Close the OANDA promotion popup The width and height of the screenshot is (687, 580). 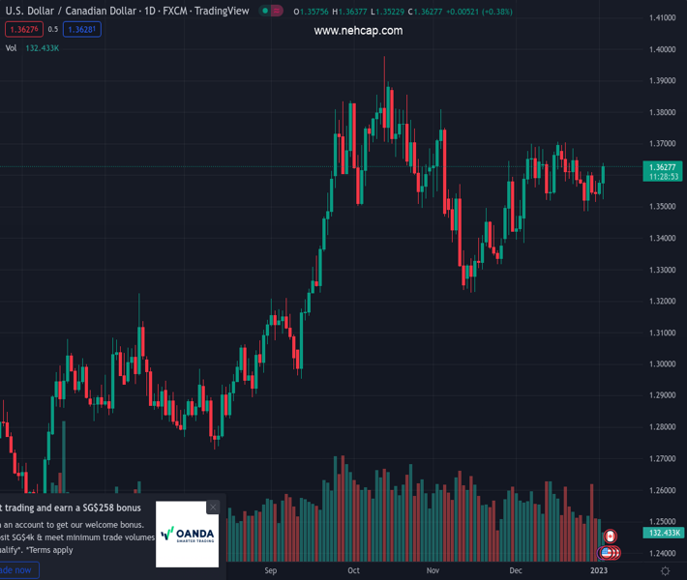(213, 507)
